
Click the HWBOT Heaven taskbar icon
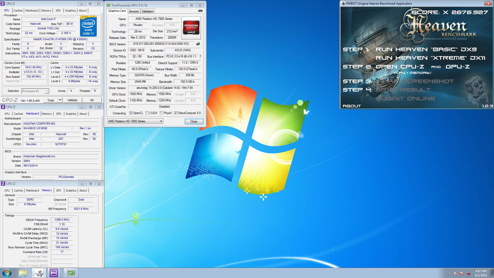[39, 273]
